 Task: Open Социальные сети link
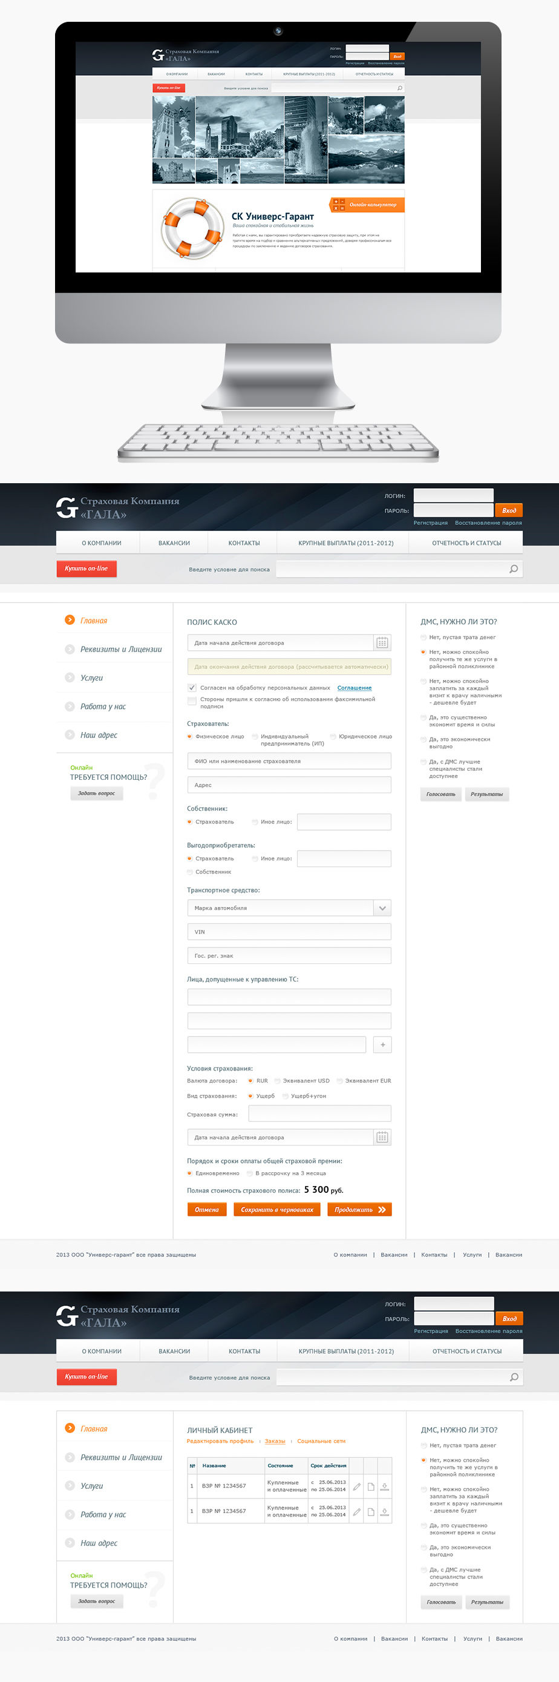point(321,1441)
